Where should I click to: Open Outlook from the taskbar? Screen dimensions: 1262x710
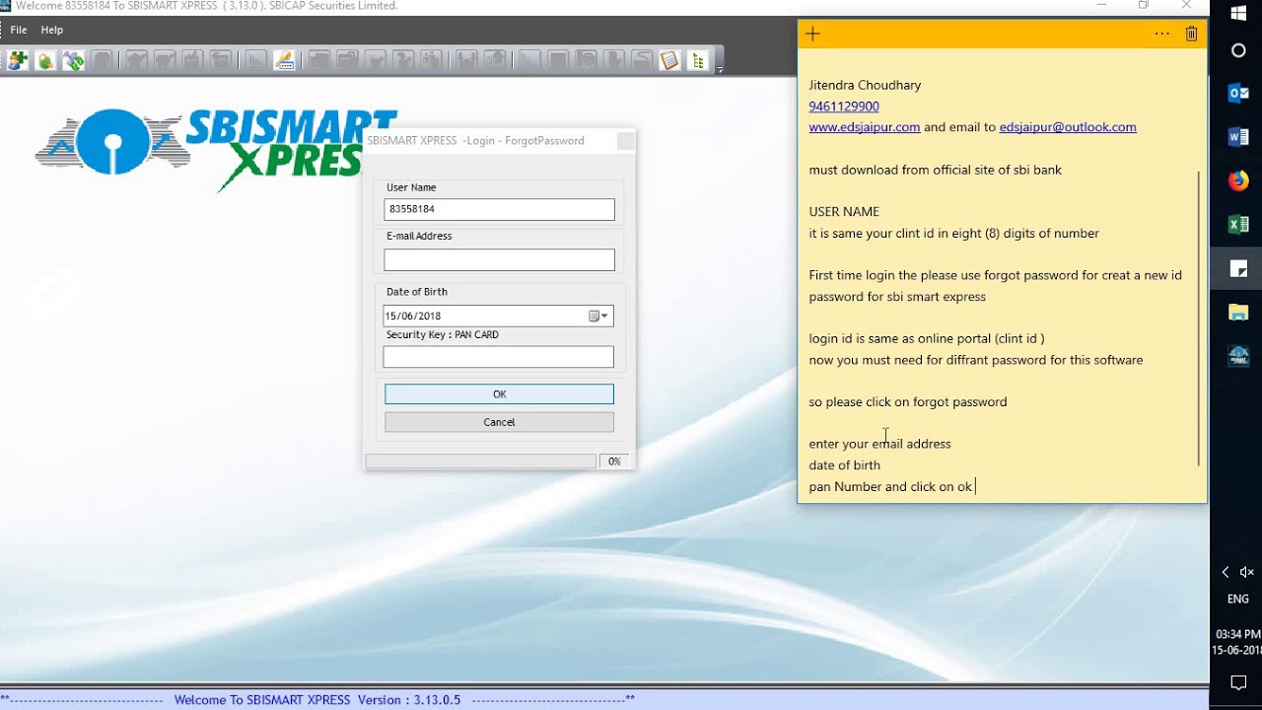[x=1239, y=94]
